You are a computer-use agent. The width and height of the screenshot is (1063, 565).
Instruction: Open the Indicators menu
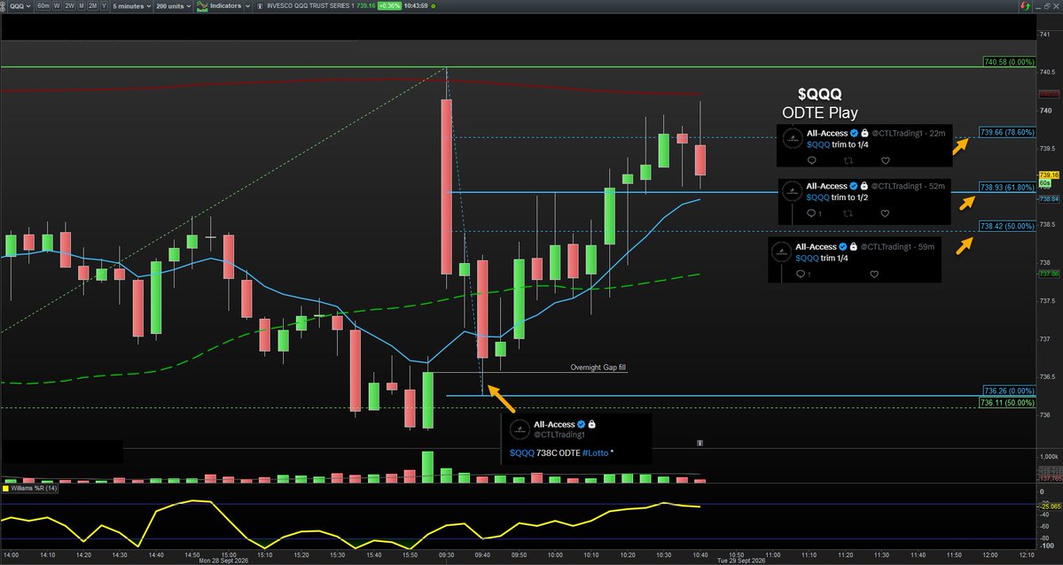[225, 5]
